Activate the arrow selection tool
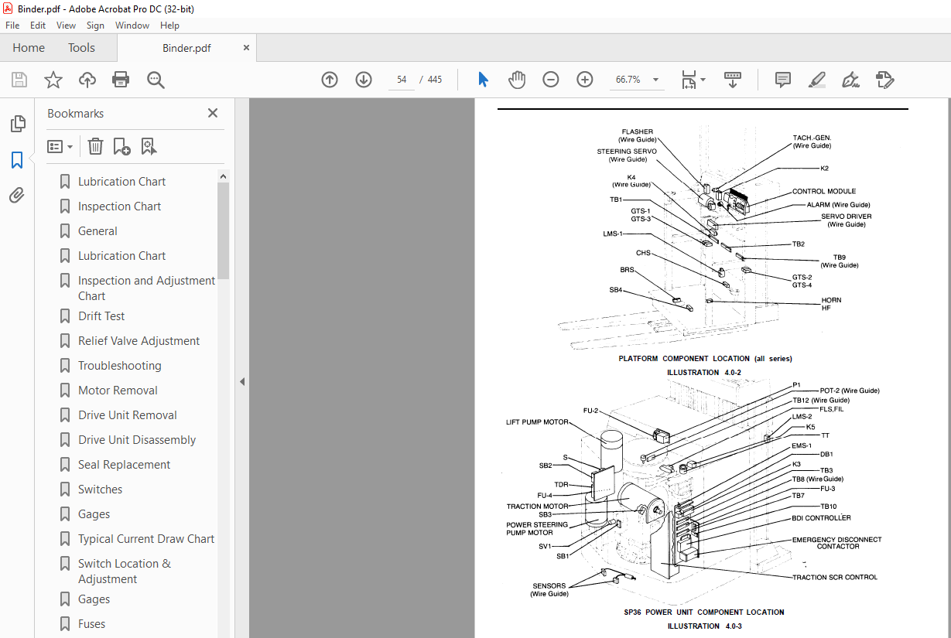 click(484, 80)
